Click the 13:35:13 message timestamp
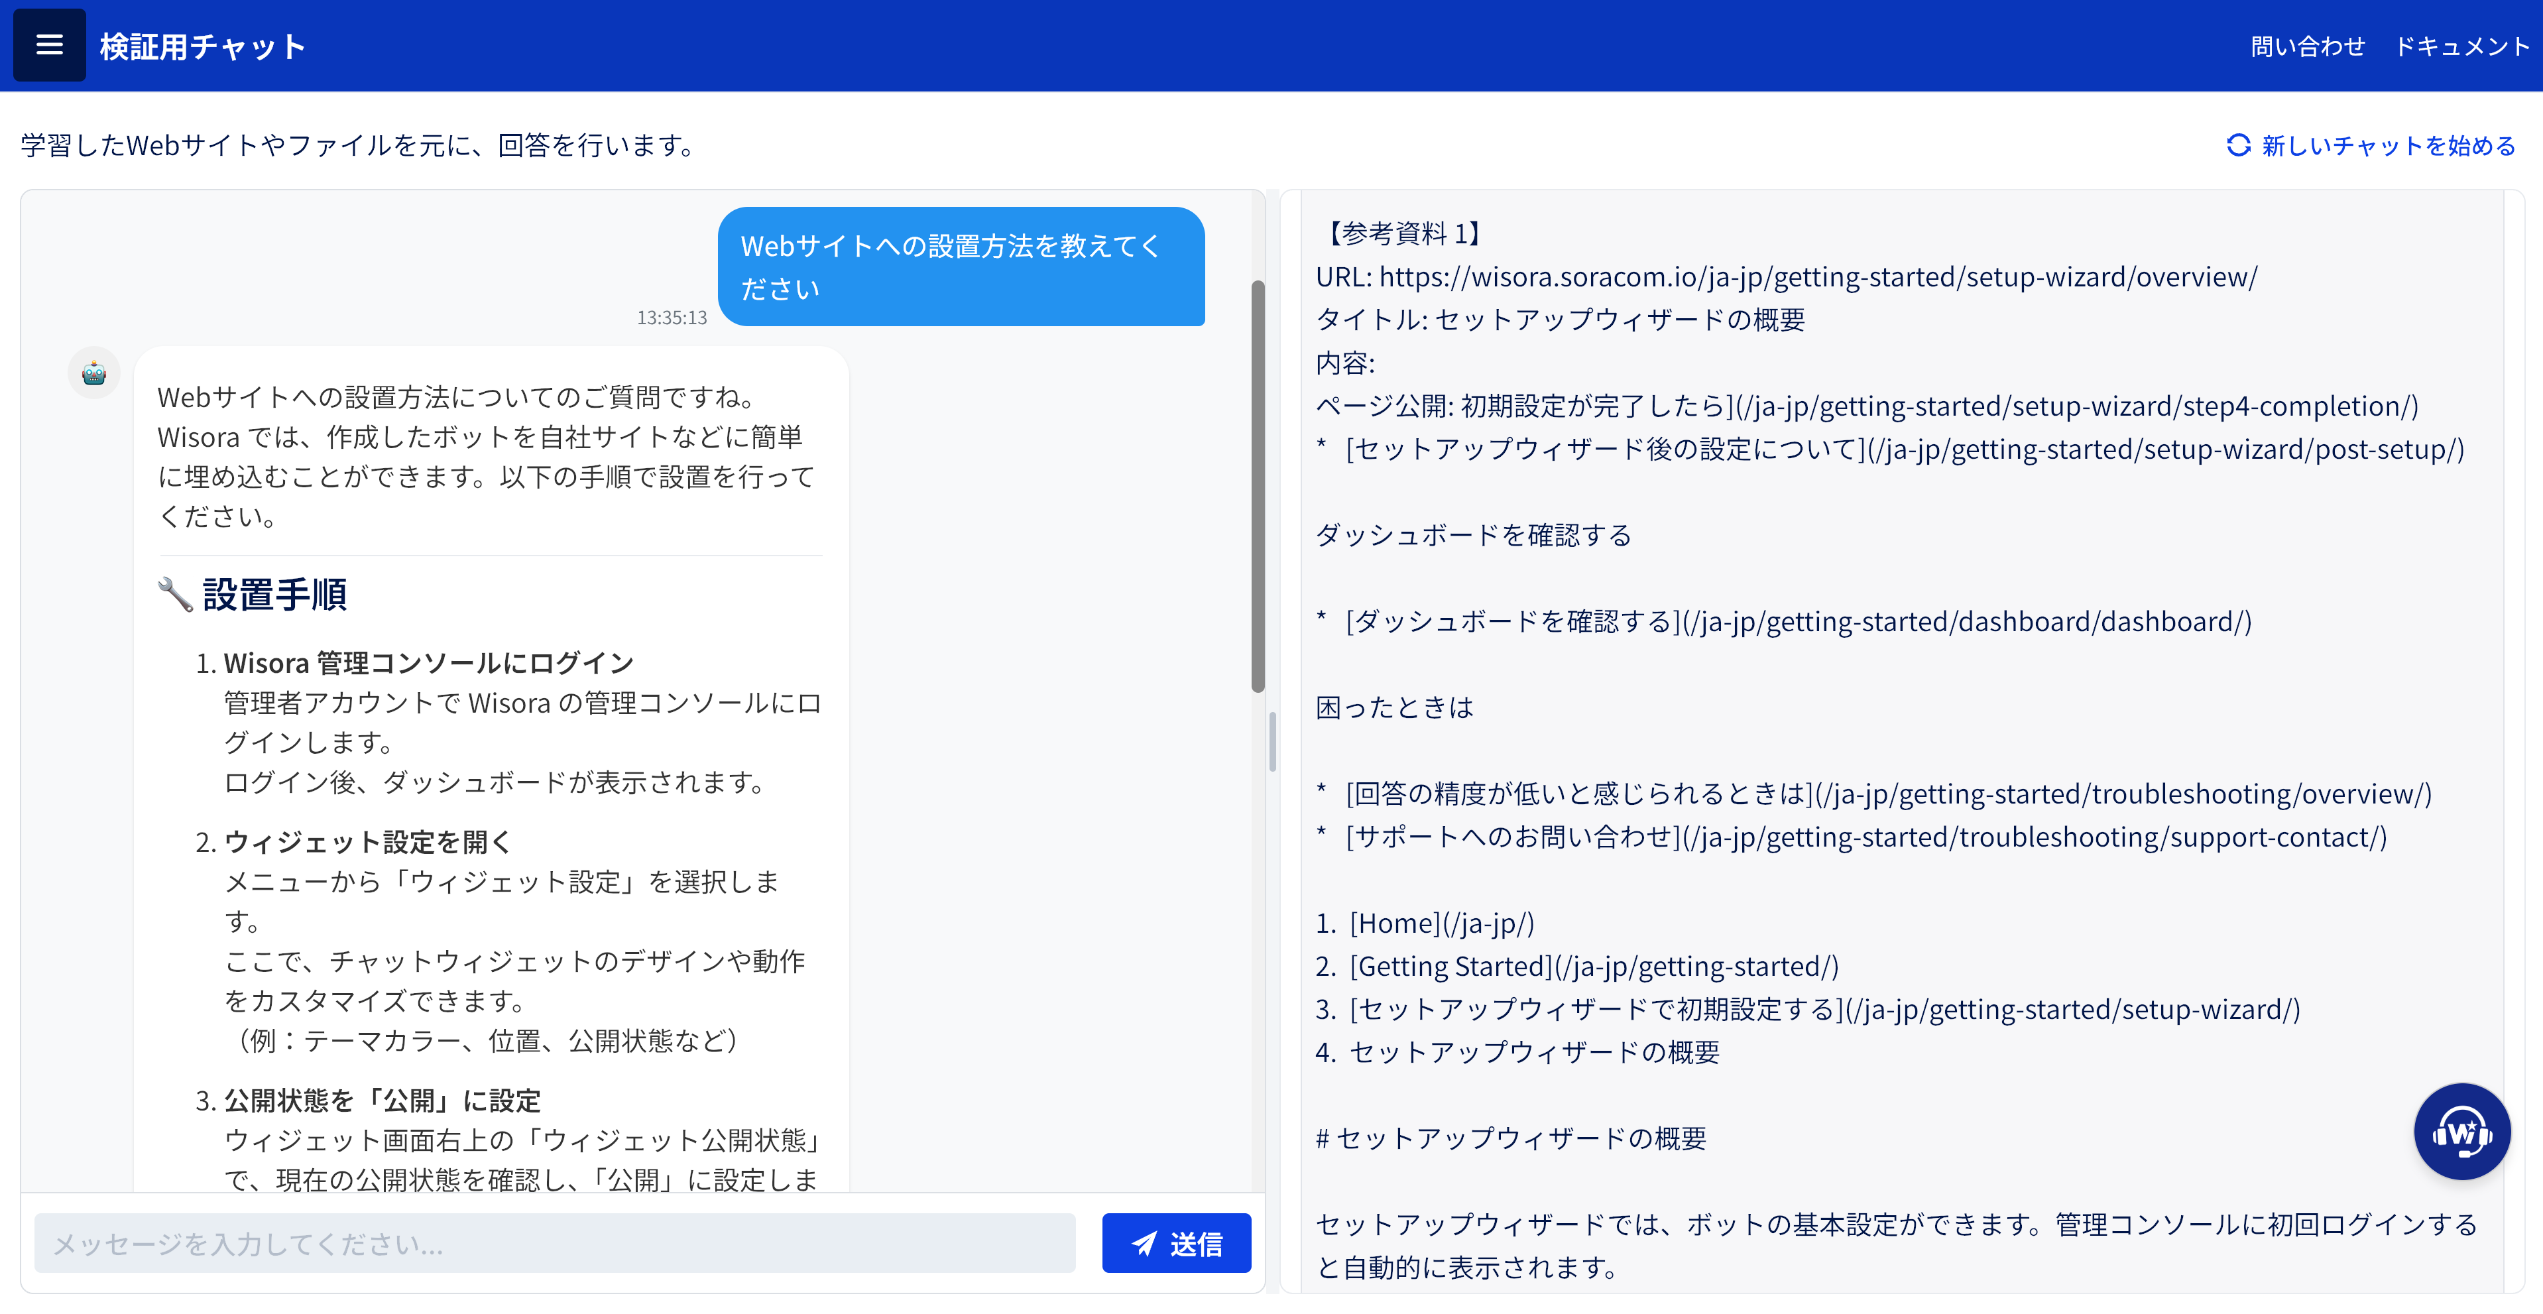The width and height of the screenshot is (2543, 1314). [x=672, y=318]
